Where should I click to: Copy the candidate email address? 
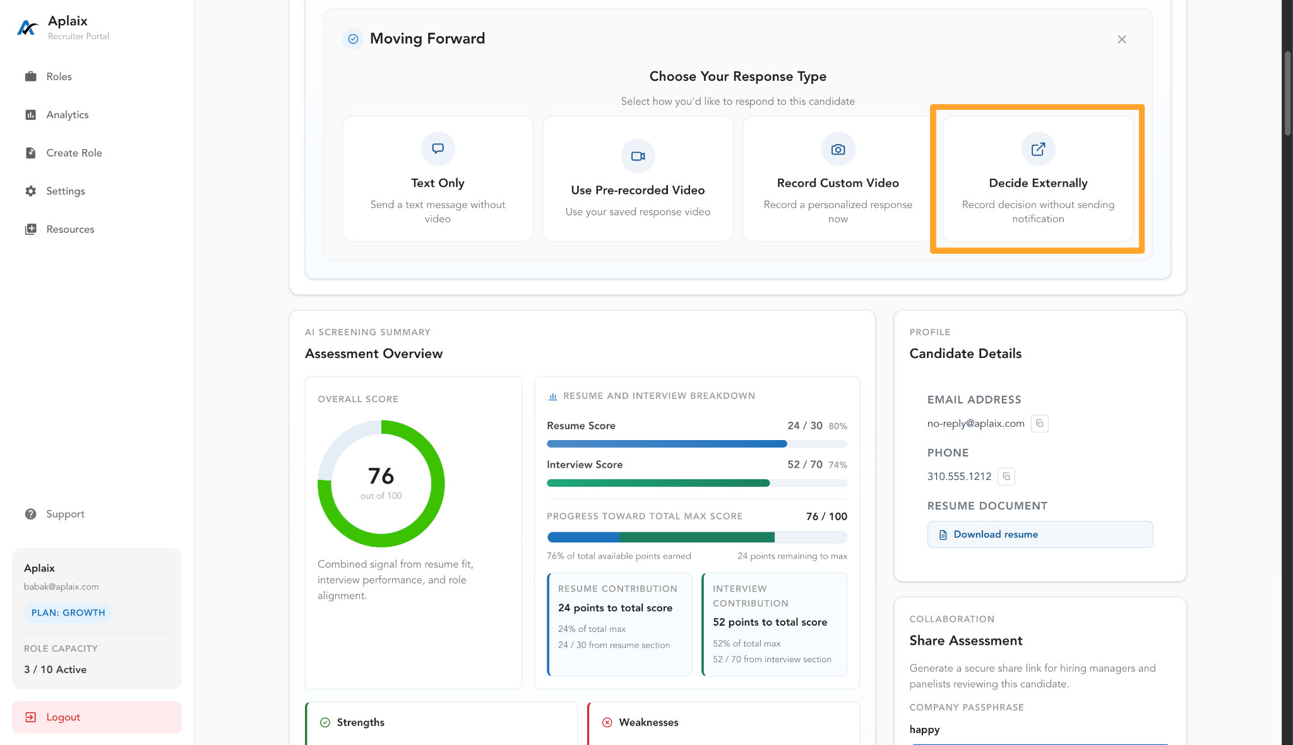point(1039,424)
